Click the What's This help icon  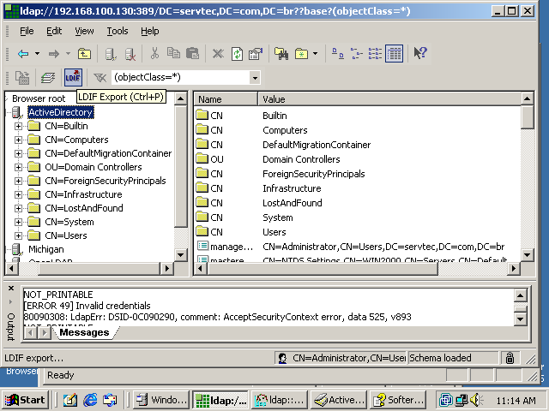click(x=420, y=53)
